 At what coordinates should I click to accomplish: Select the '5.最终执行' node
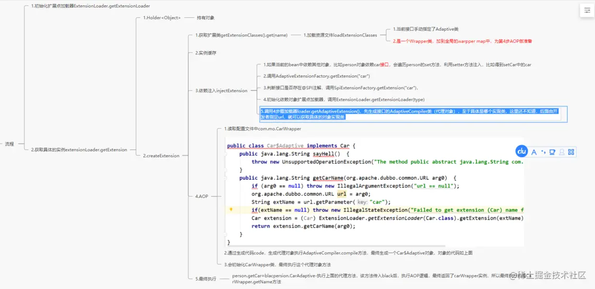pos(206,279)
